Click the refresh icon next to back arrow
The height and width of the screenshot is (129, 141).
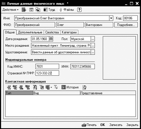31,10
